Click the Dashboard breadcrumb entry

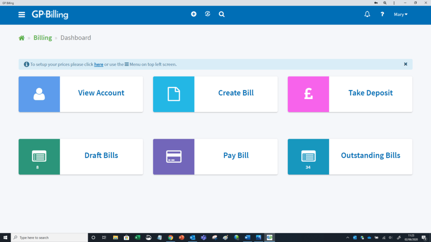coord(76,37)
